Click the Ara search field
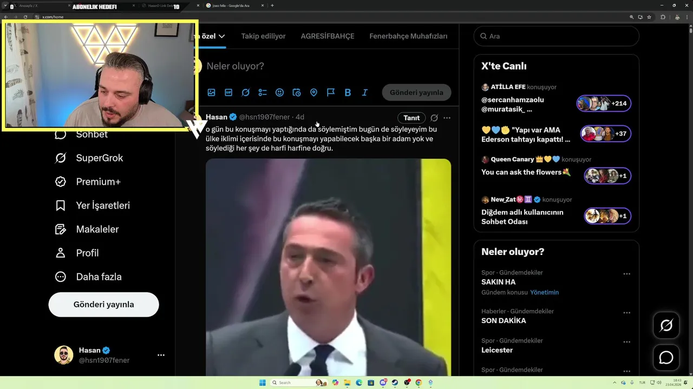The height and width of the screenshot is (389, 693). tap(557, 36)
